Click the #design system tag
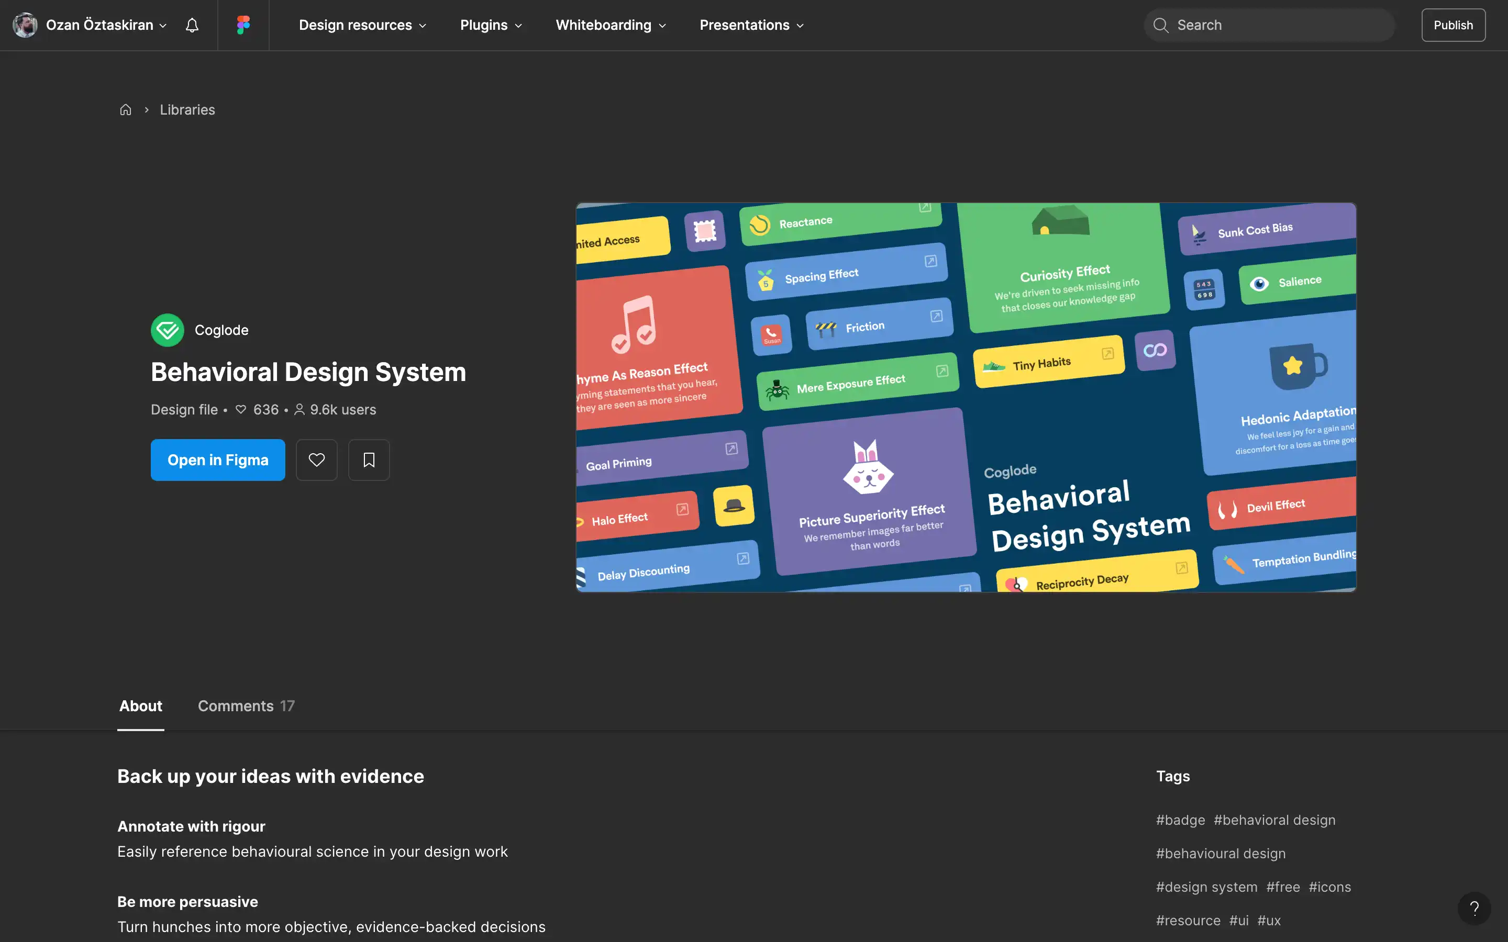This screenshot has height=942, width=1508. point(1206,887)
